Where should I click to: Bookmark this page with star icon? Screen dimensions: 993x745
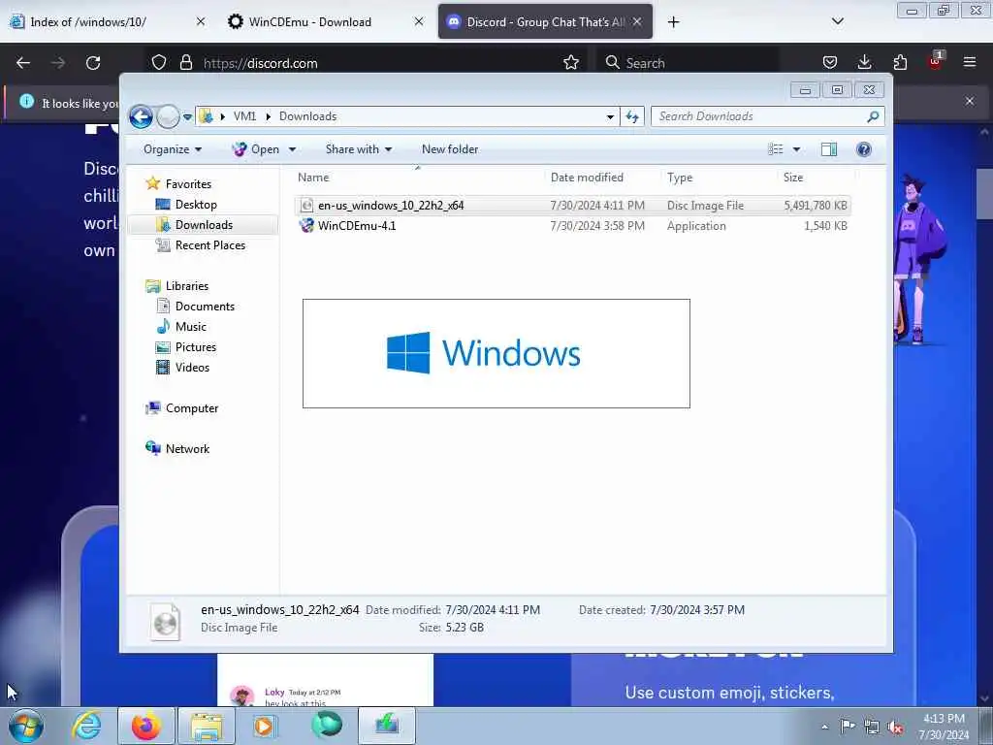[x=570, y=62]
